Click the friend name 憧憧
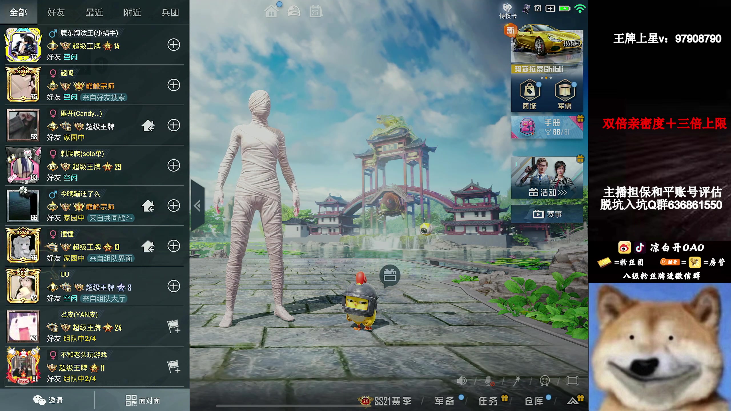Screen dimensions: 731x411 tap(67, 234)
